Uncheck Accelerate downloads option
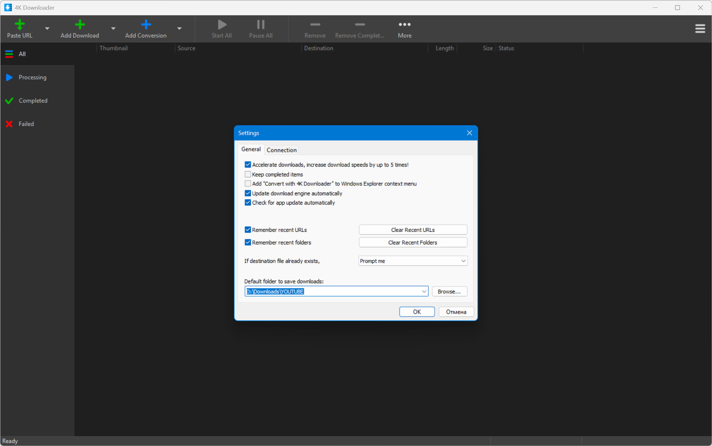 pyautogui.click(x=248, y=165)
